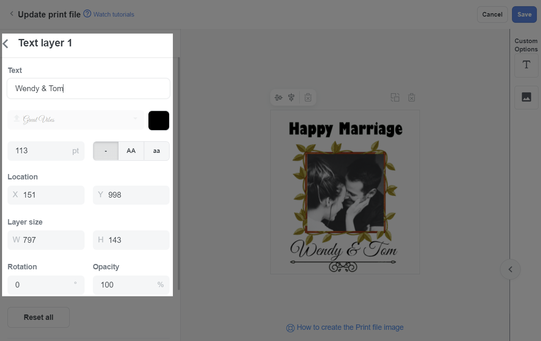Delete the artboard via top-right trash icon
The height and width of the screenshot is (341, 541).
[412, 97]
